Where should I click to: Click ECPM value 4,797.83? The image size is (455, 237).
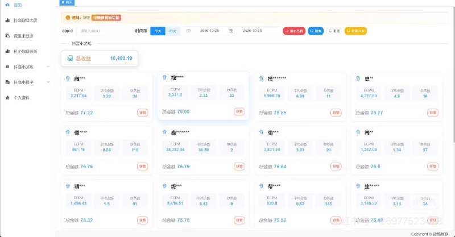pos(369,95)
